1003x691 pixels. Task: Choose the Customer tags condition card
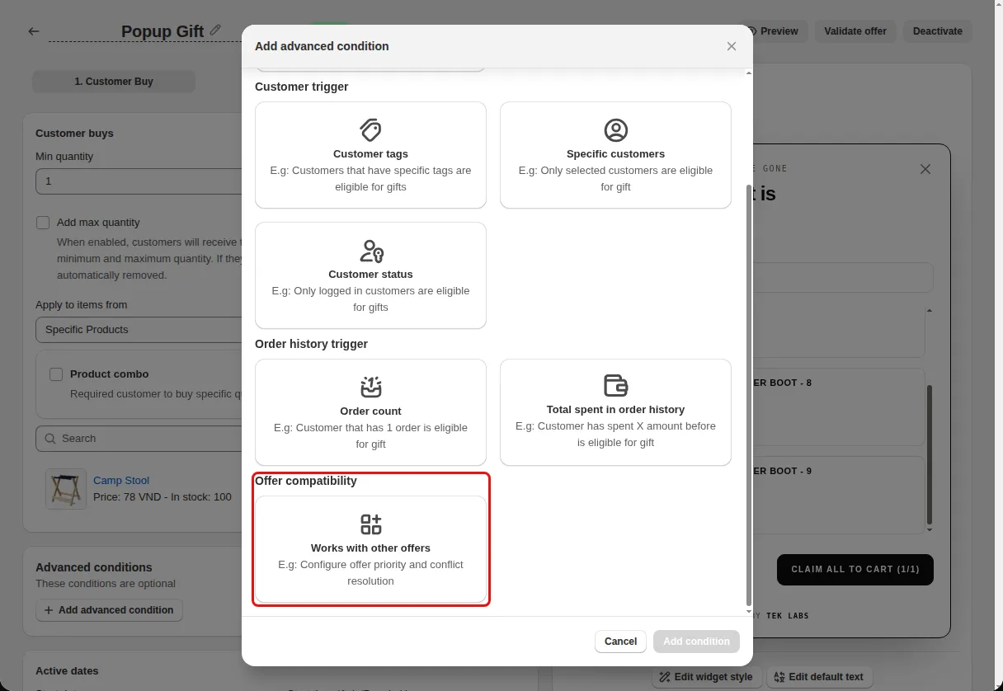coord(370,155)
